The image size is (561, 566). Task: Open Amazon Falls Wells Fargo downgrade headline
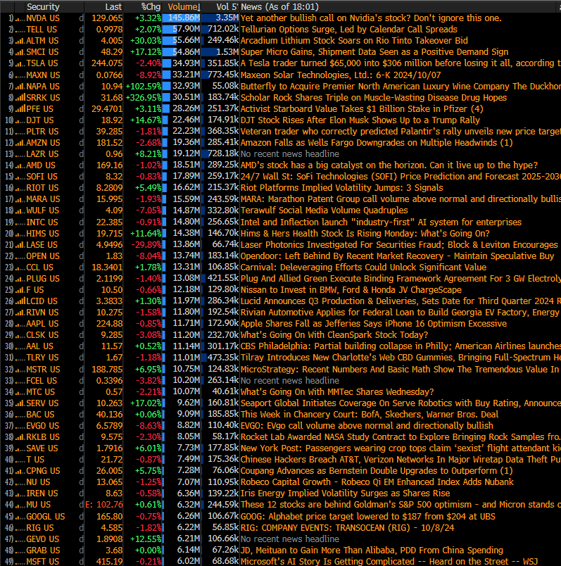pos(377,143)
